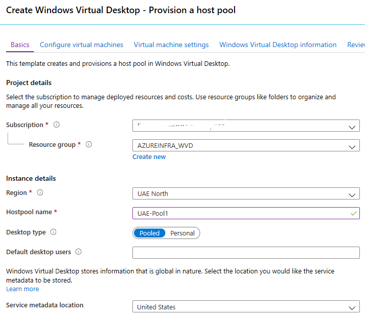Open the Virtual machine settings tab
The width and height of the screenshot is (372, 319).
pyautogui.click(x=171, y=45)
